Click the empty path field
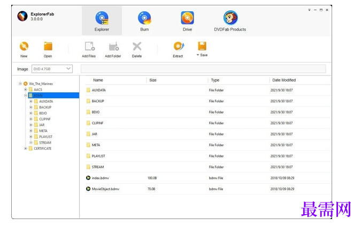The image size is (361, 226). pos(203,69)
